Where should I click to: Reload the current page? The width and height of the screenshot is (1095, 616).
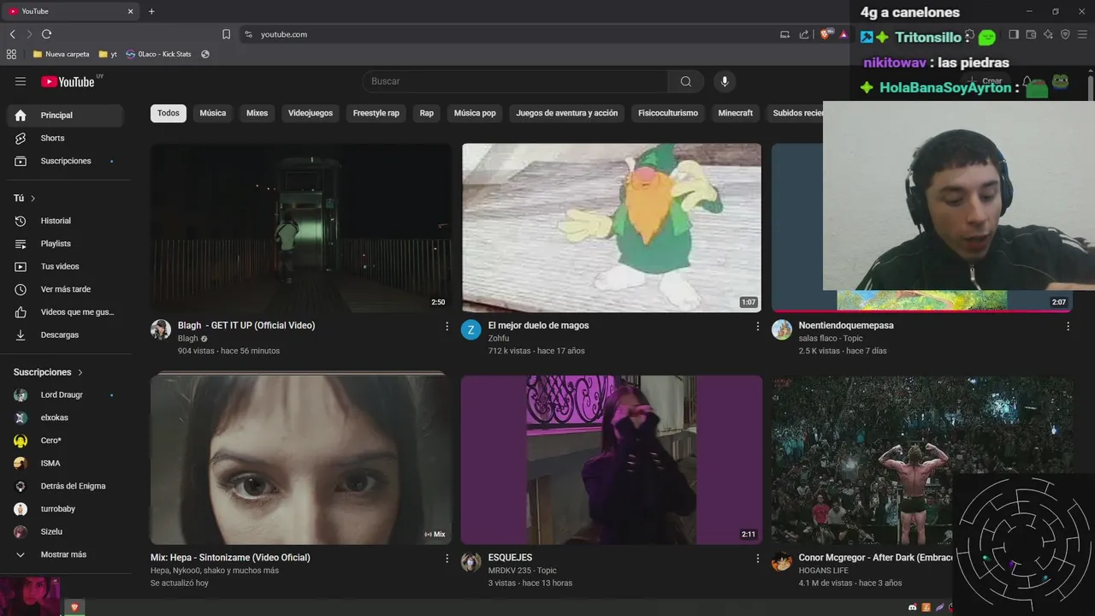(46, 34)
